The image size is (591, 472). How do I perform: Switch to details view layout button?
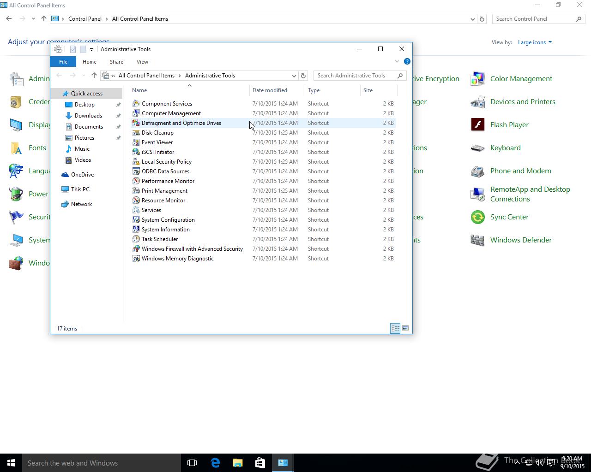click(x=395, y=328)
